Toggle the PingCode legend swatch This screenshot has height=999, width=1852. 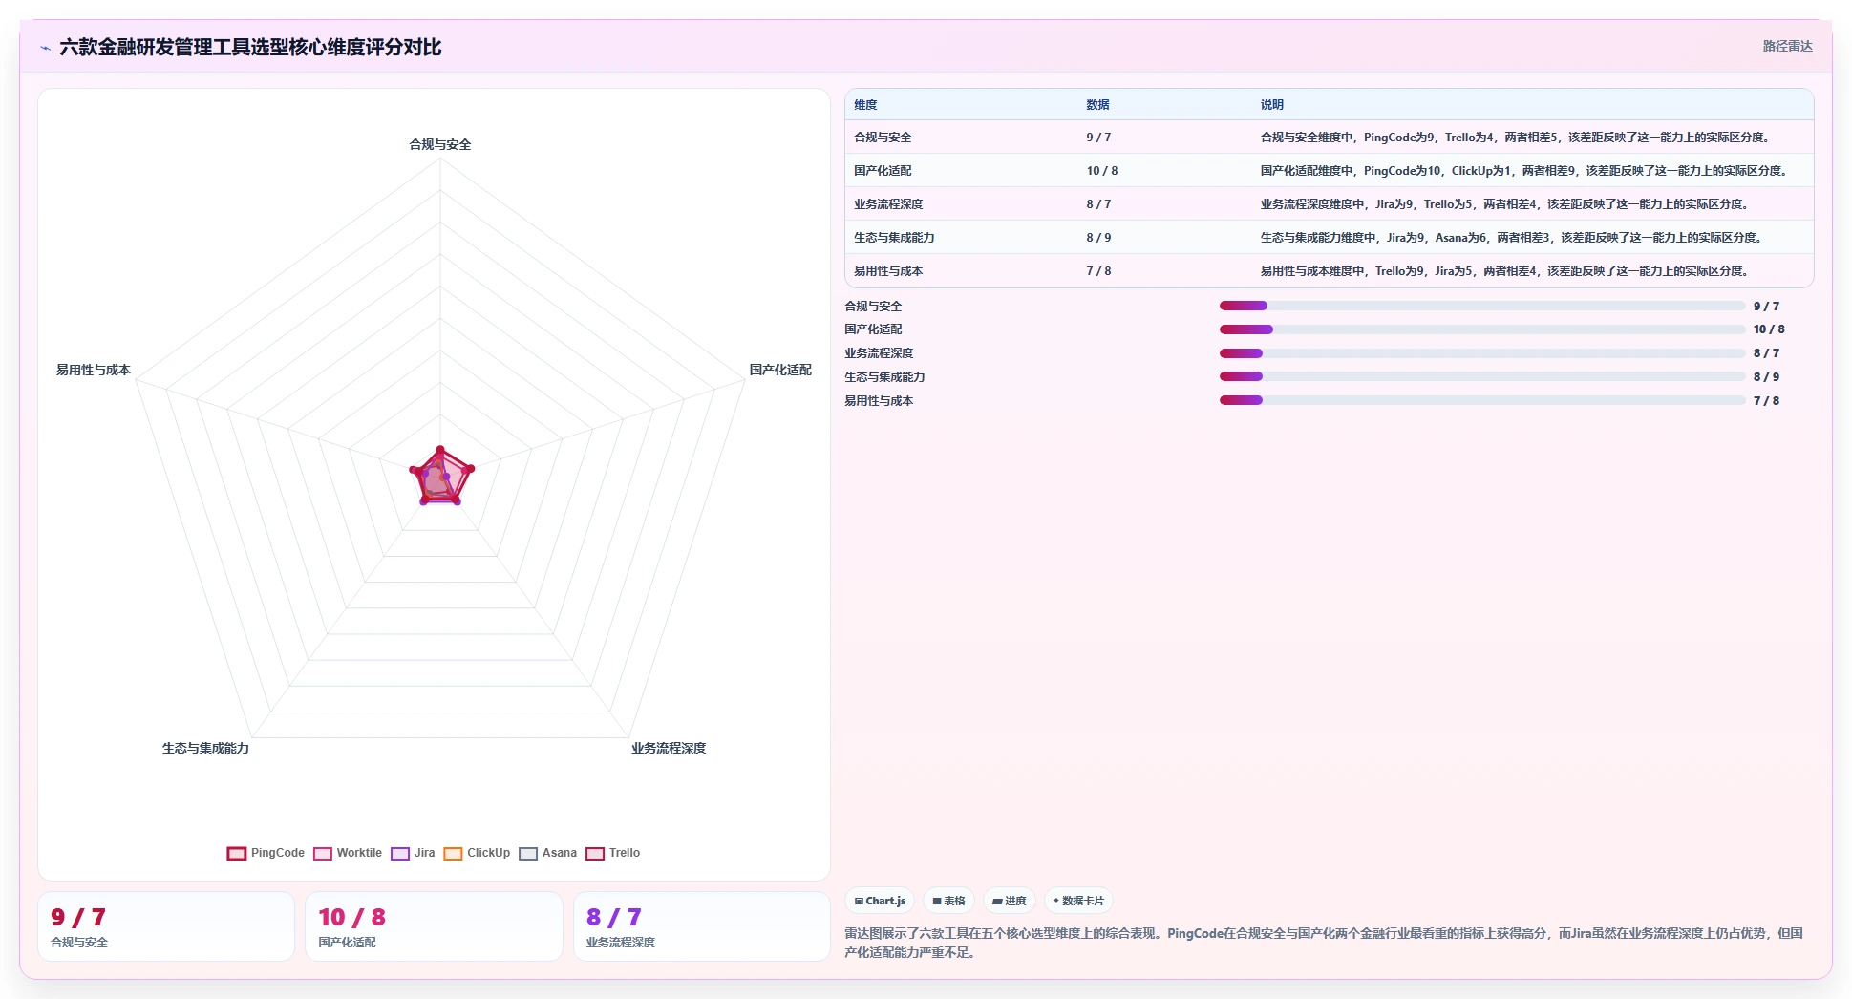coord(237,854)
